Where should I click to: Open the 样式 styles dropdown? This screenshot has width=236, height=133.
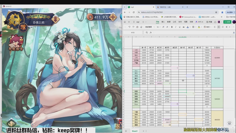click(208, 27)
